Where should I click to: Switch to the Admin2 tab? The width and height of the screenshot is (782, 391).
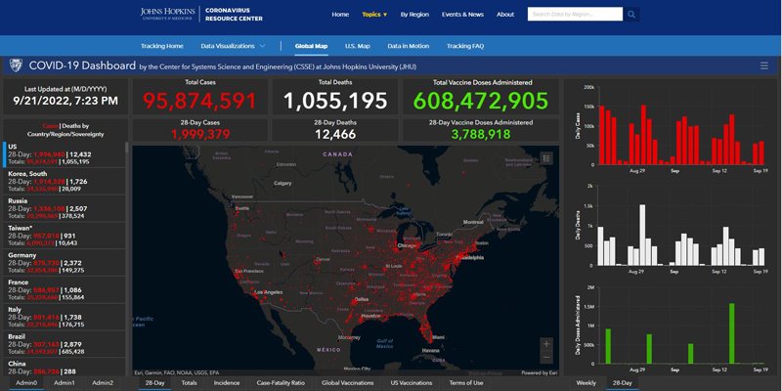[x=103, y=383]
